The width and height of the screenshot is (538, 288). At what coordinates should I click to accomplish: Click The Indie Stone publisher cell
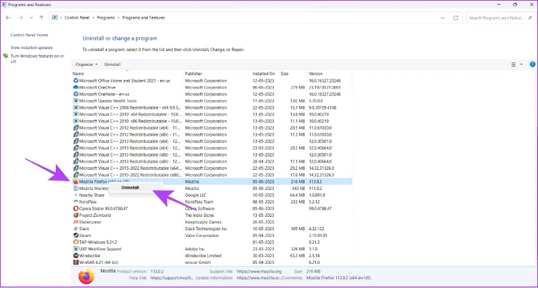tap(199, 215)
